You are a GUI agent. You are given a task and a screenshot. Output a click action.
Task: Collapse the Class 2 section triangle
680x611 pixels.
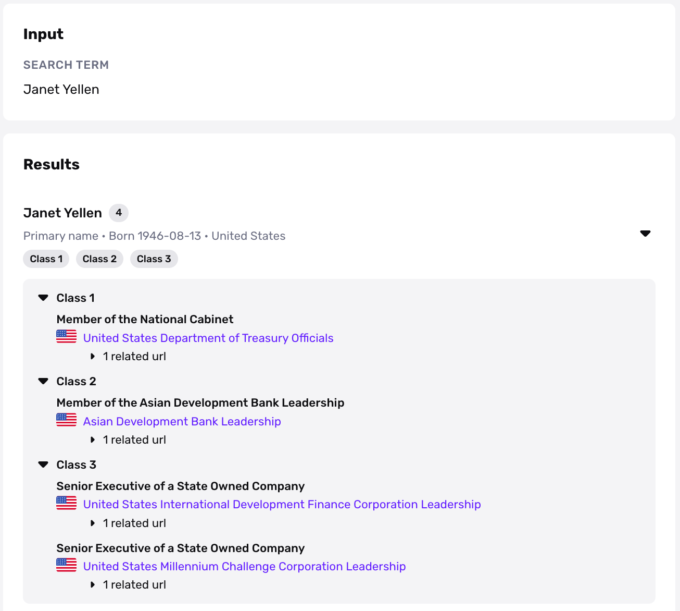[x=43, y=381]
